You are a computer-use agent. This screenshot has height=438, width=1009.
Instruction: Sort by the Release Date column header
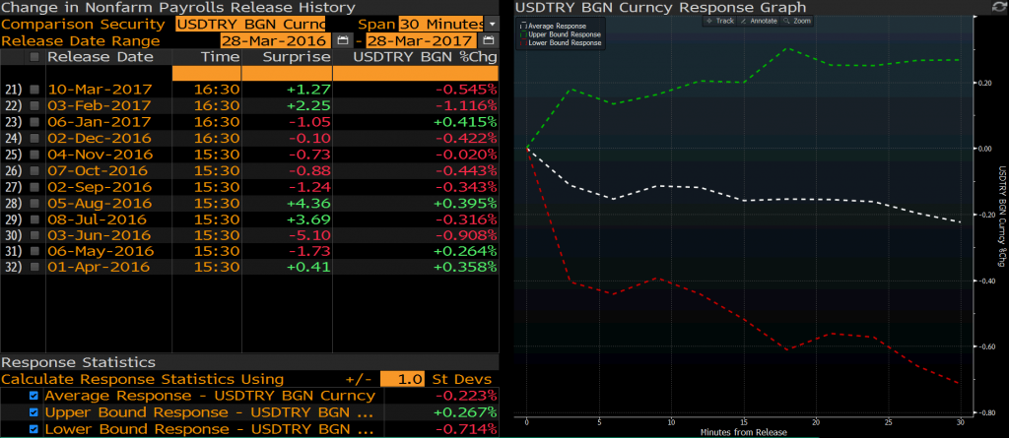click(x=101, y=57)
